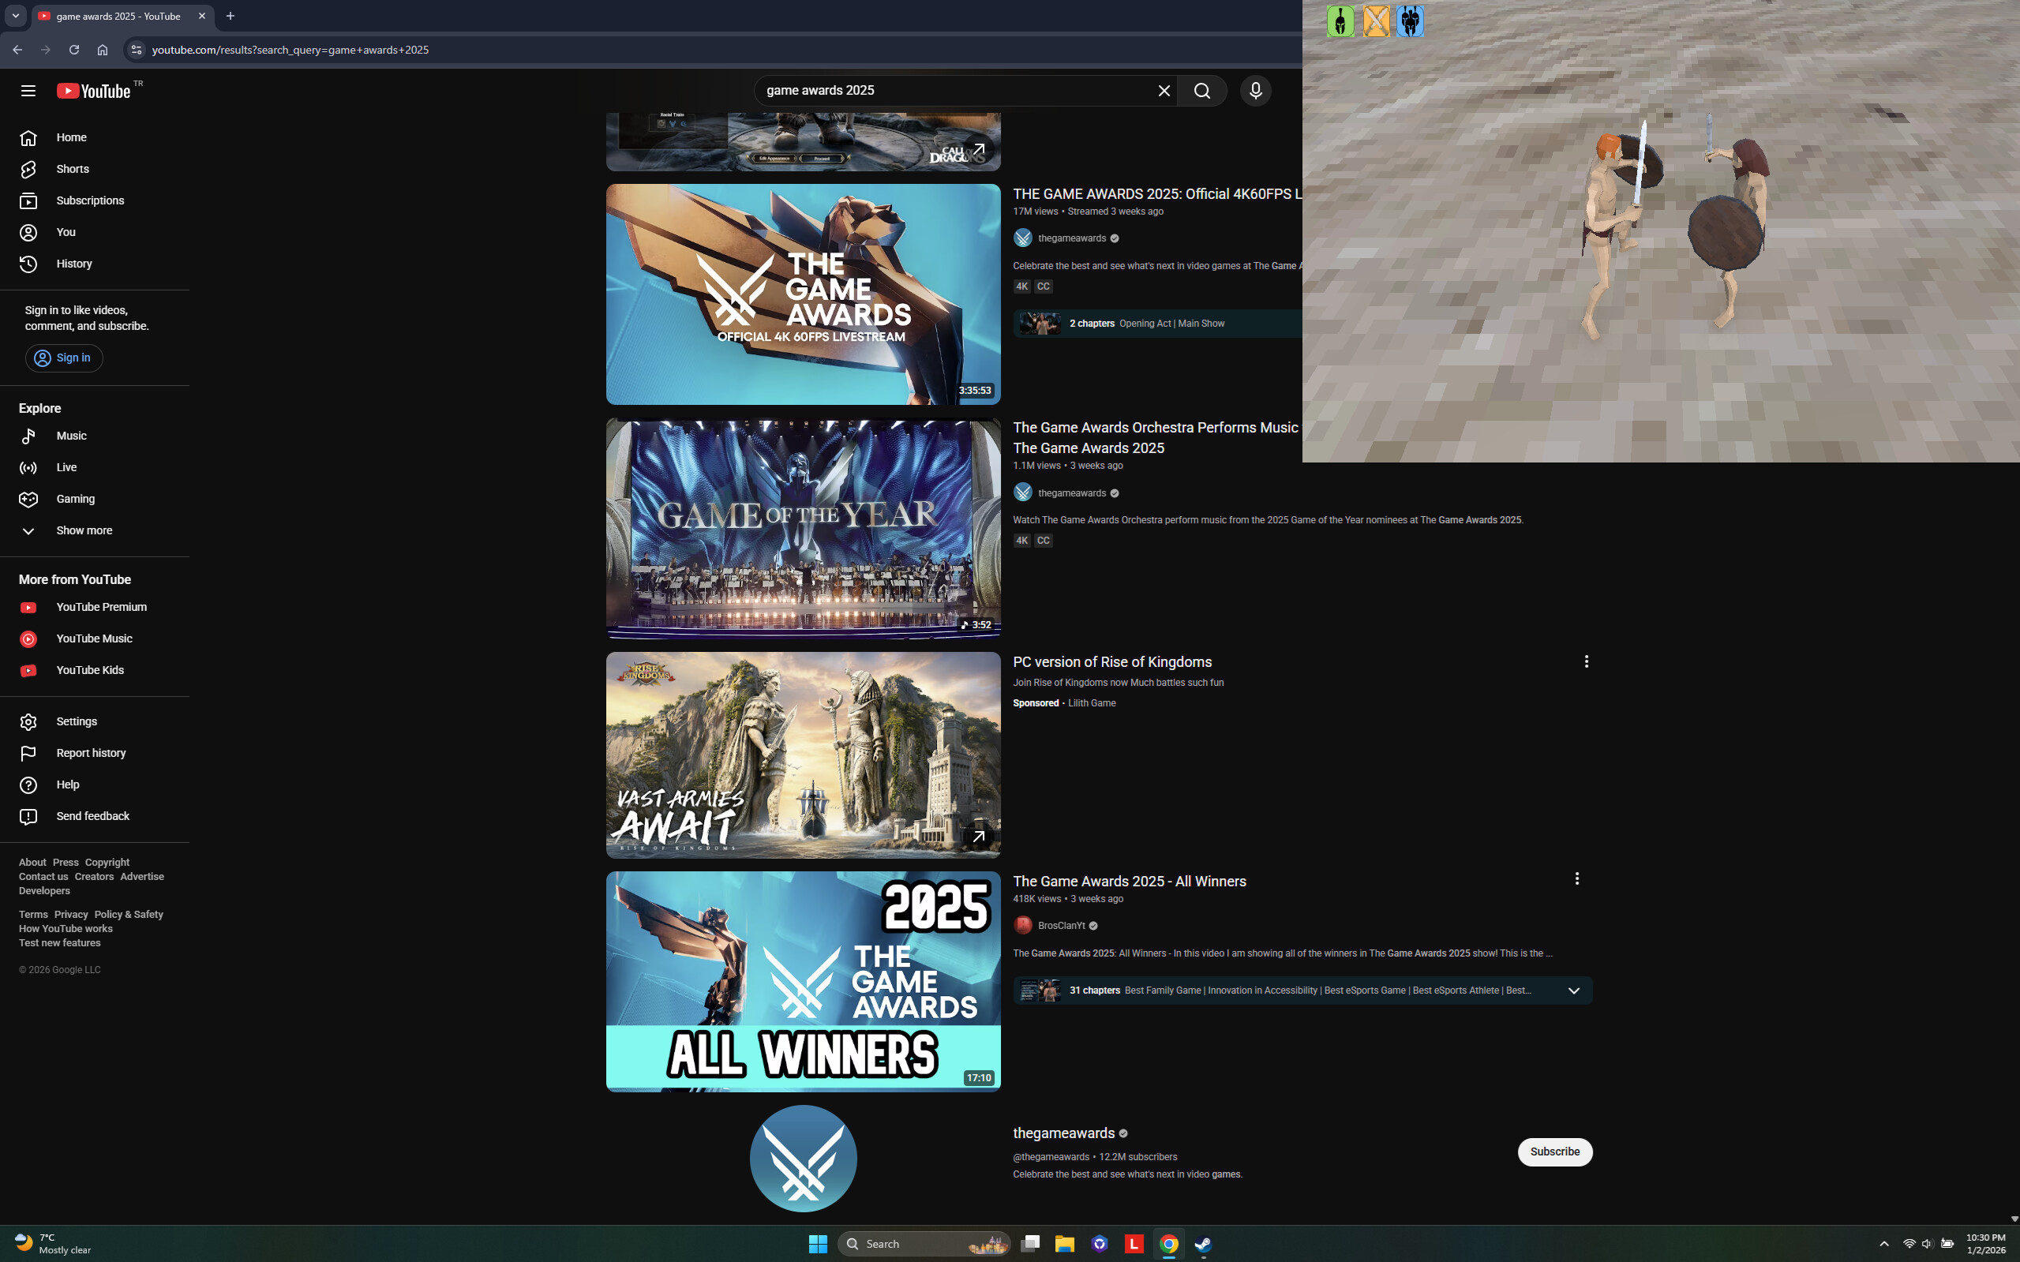Switch to the game awards 2025 browser tab
The height and width of the screenshot is (1262, 2020).
tap(117, 16)
